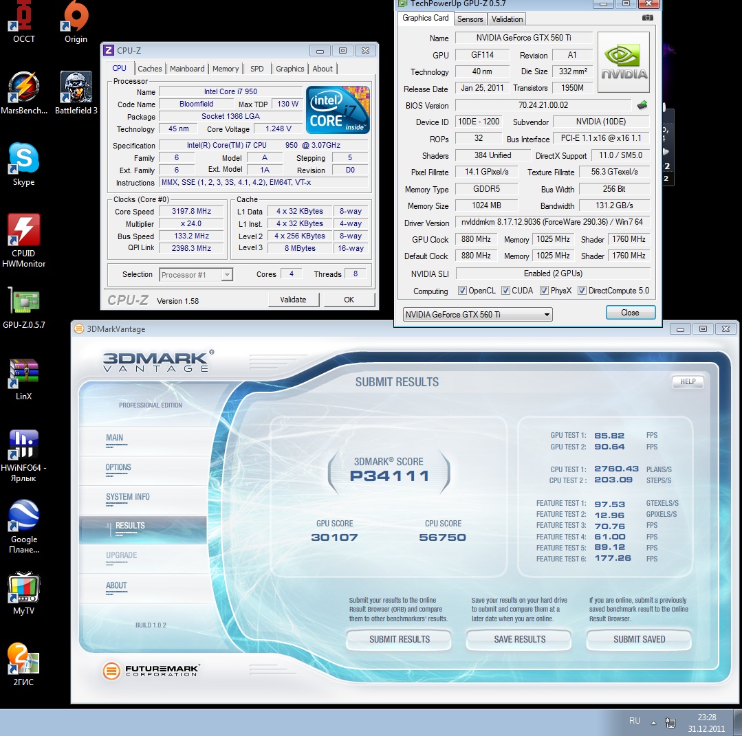The height and width of the screenshot is (736, 742).
Task: Click the 3DMarkVantage title bar icon
Action: (x=79, y=328)
